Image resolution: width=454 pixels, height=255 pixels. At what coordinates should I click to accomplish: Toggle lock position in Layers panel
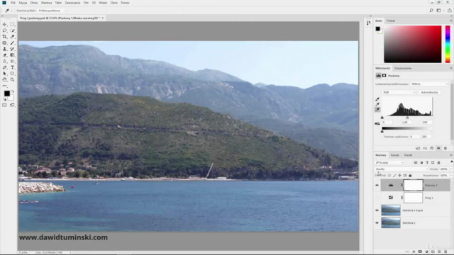point(399,176)
